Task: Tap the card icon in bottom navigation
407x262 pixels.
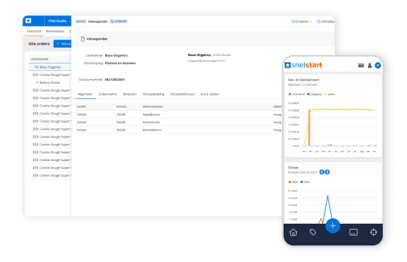Action: pos(353,232)
